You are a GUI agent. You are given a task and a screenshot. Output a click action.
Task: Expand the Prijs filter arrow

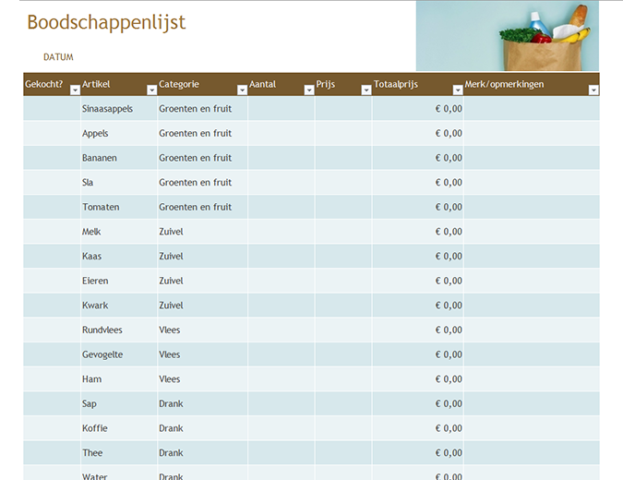pyautogui.click(x=365, y=90)
